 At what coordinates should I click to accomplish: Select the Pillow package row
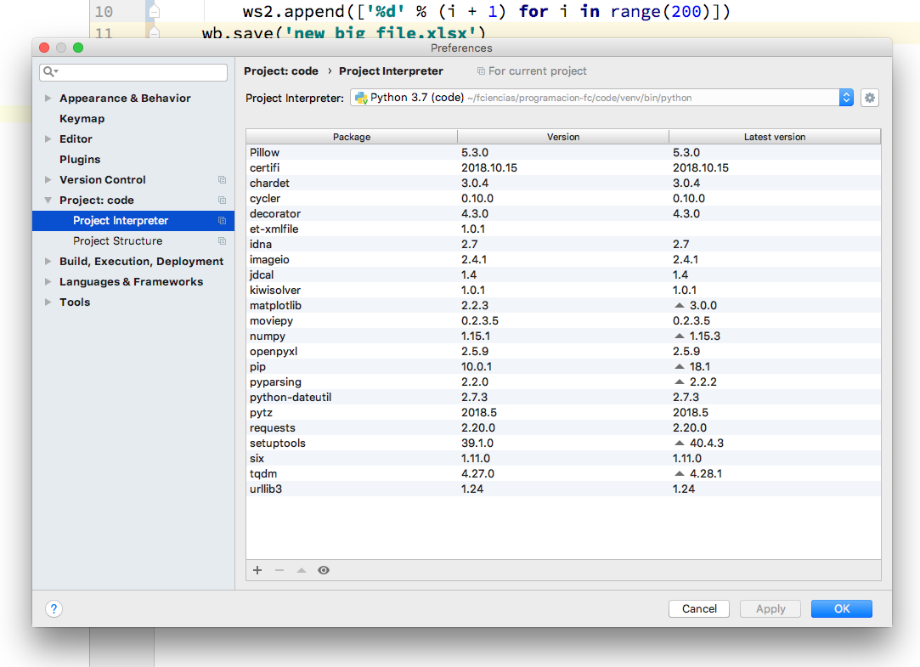pyautogui.click(x=563, y=153)
